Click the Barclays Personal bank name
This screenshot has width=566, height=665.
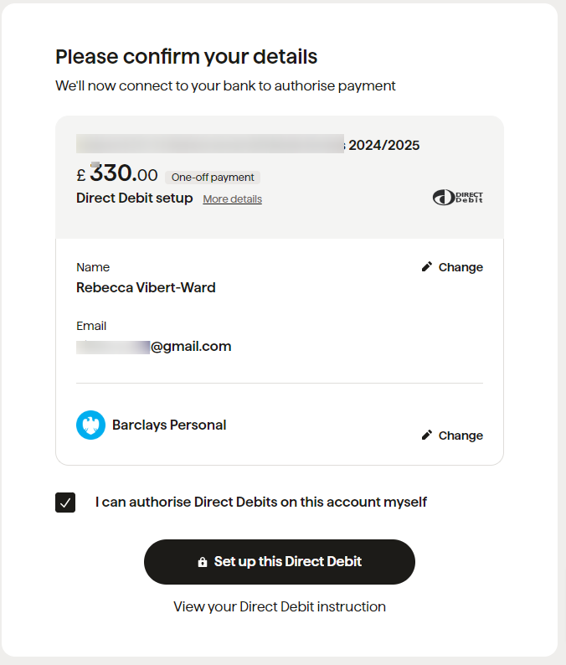169,425
